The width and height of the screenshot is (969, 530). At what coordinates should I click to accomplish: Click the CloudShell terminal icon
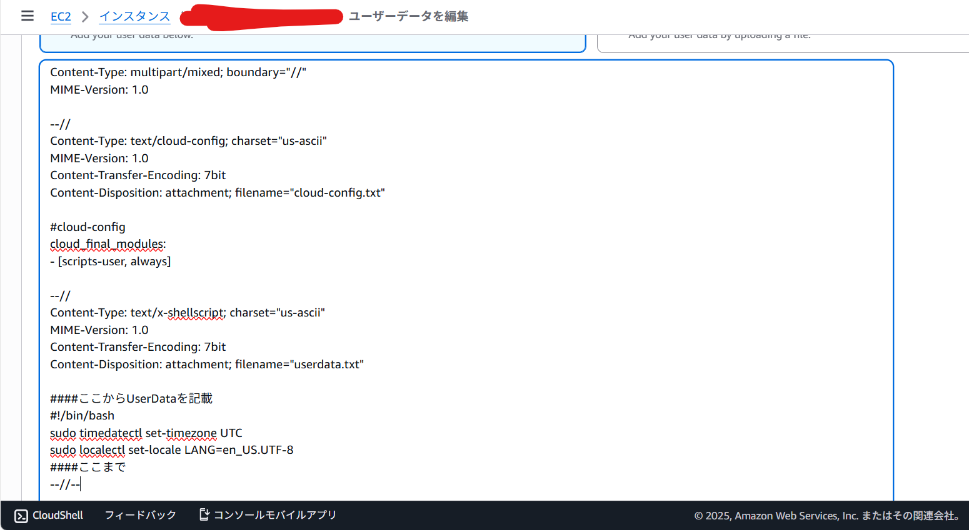[21, 516]
